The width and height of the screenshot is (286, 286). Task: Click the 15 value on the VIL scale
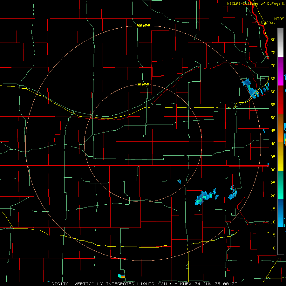pos(273,209)
